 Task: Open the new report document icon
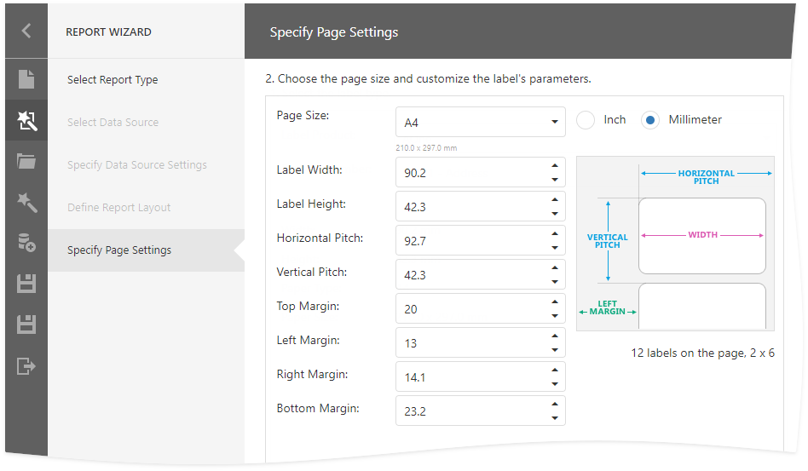click(26, 80)
